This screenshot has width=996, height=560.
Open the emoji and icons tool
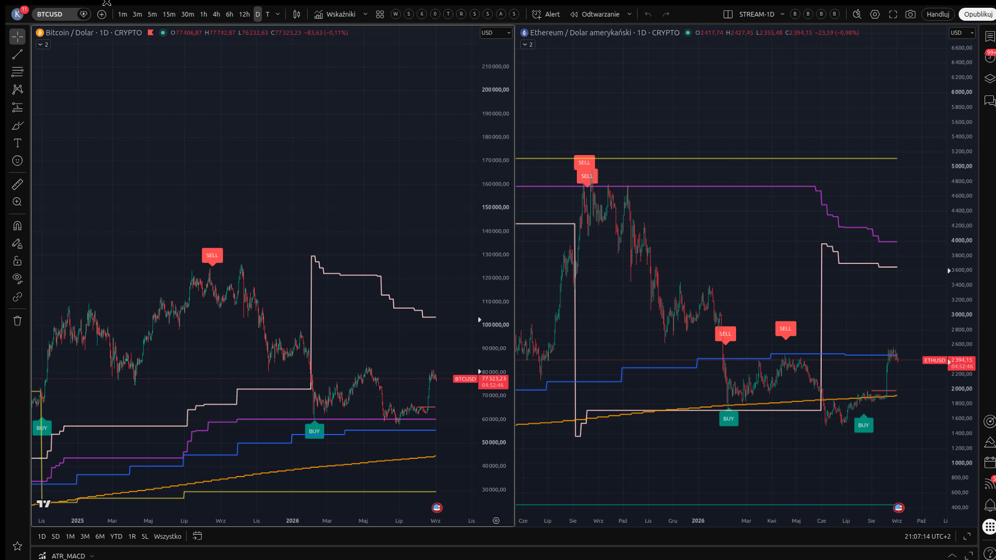point(17,161)
